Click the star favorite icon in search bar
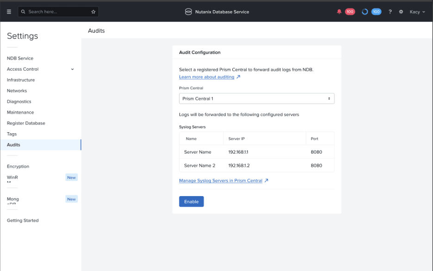The image size is (433, 271). (x=93, y=12)
